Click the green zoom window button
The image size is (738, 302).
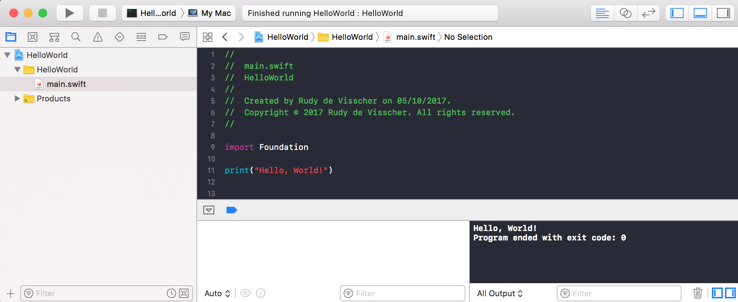click(43, 13)
